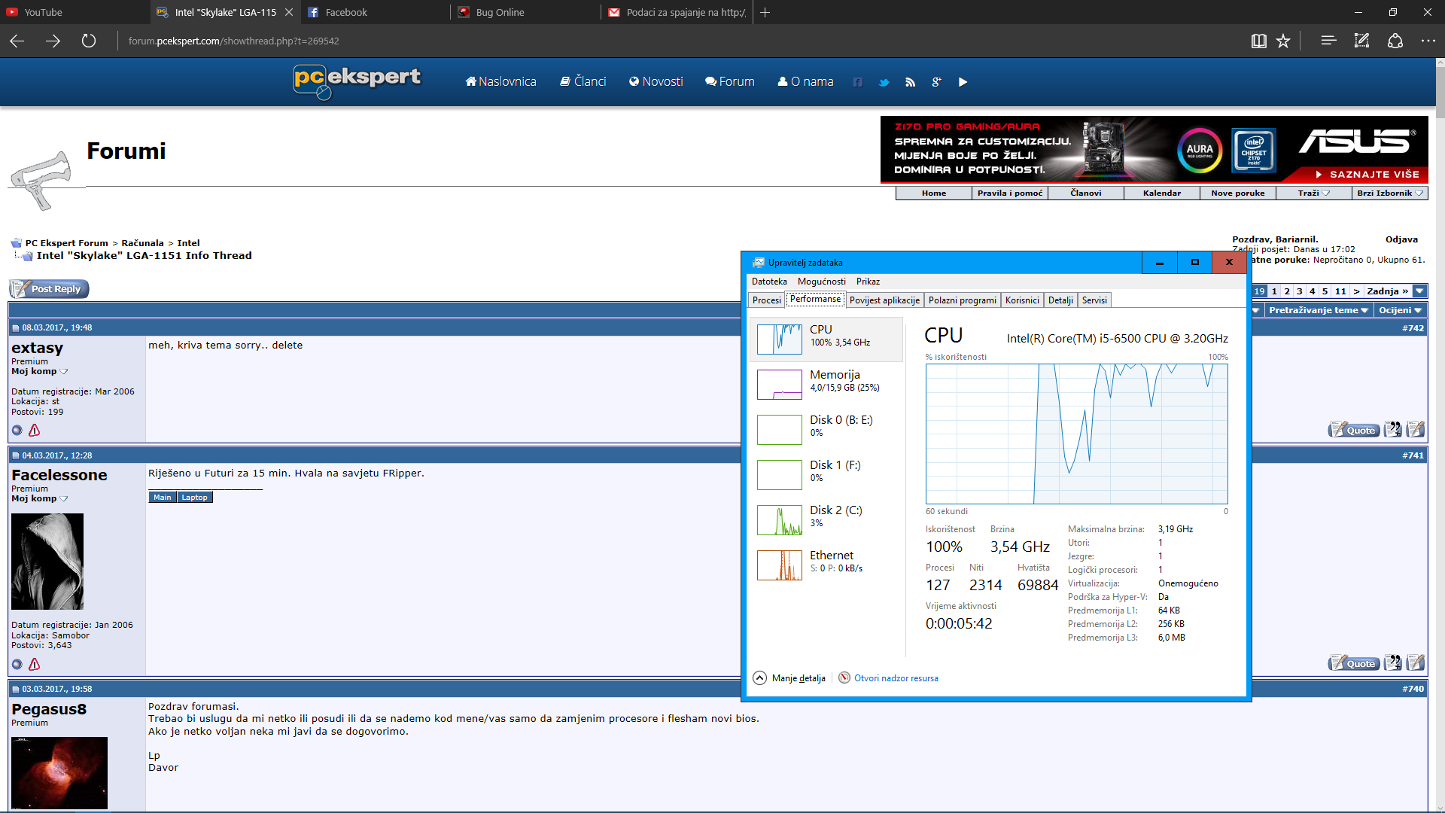Viewport: 1445px width, 813px height.
Task: Add page to favorites star icon
Action: 1283,41
